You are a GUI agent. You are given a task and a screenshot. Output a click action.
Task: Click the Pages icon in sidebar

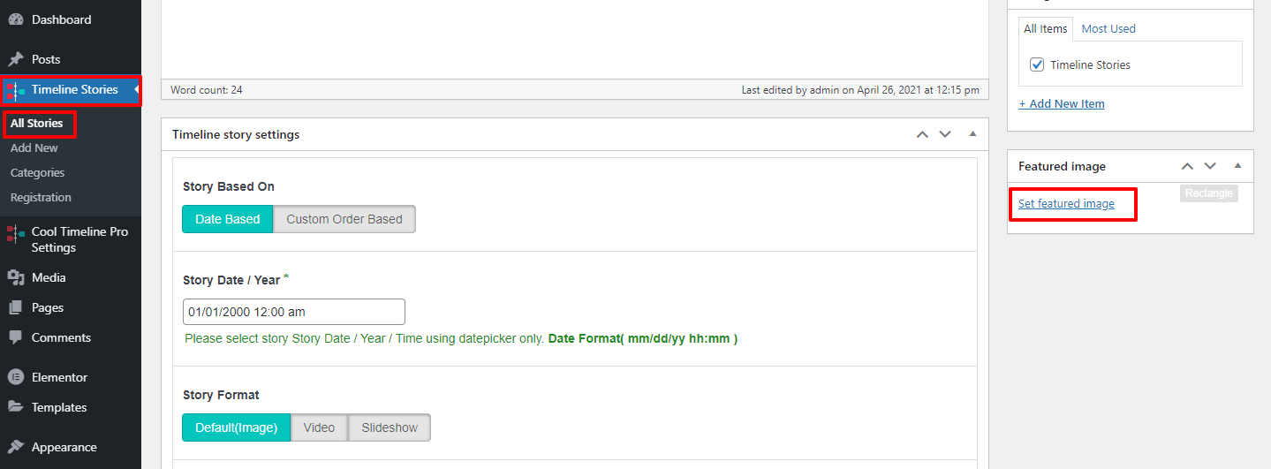tap(16, 307)
